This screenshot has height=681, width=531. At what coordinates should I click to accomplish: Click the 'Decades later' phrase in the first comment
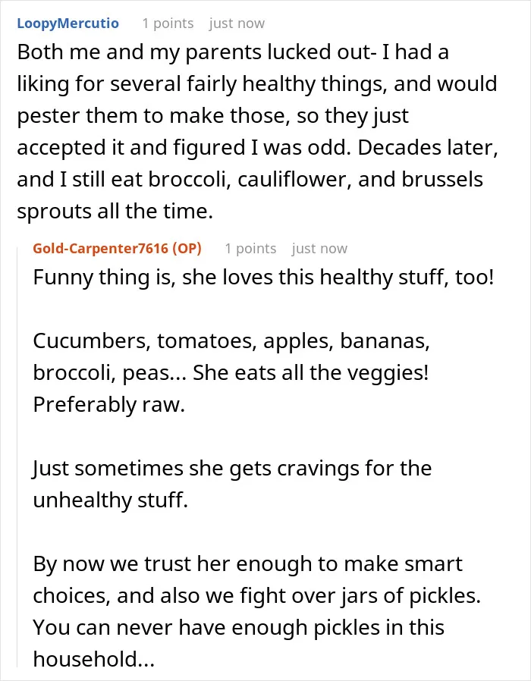coord(428,148)
